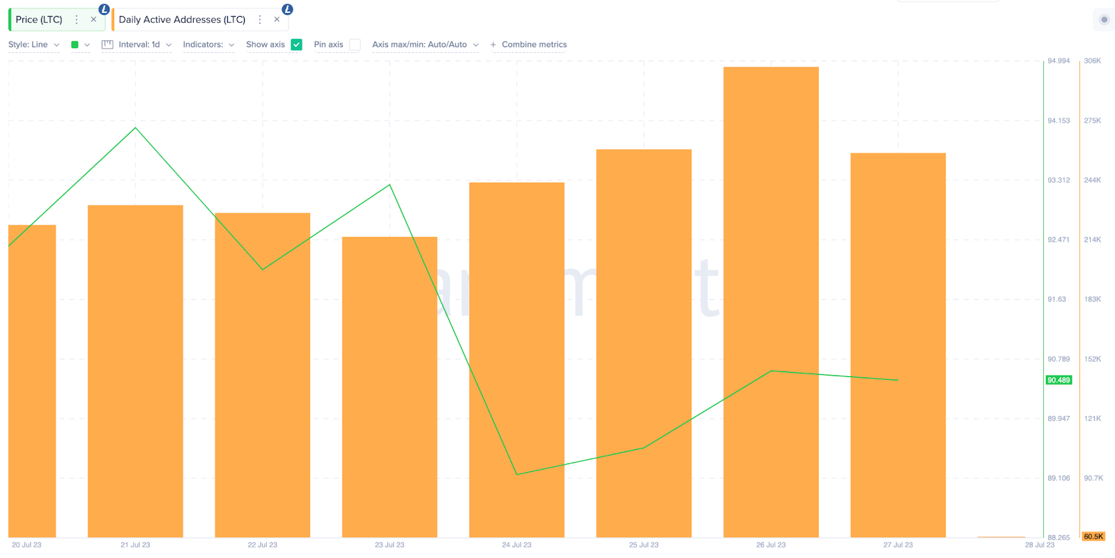1115x558 pixels.
Task: Click the gray circle icon top right
Action: coord(1104,20)
